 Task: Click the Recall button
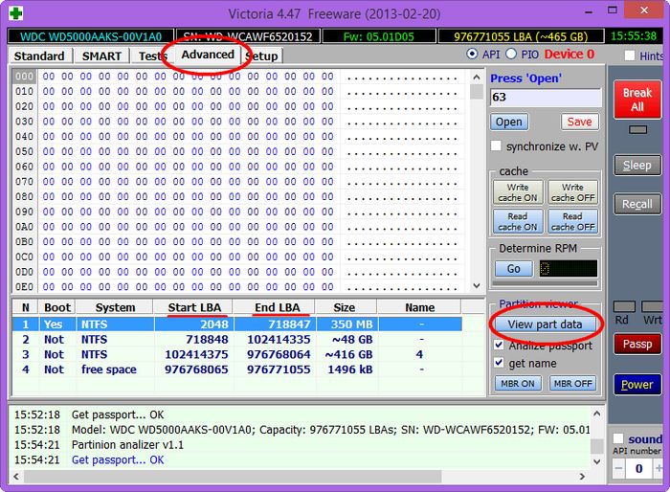coord(636,203)
